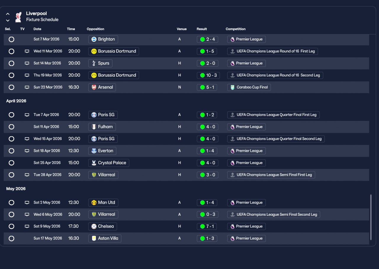Click the fixture list vertical scrollbar
The width and height of the screenshot is (379, 269).
tap(371, 218)
